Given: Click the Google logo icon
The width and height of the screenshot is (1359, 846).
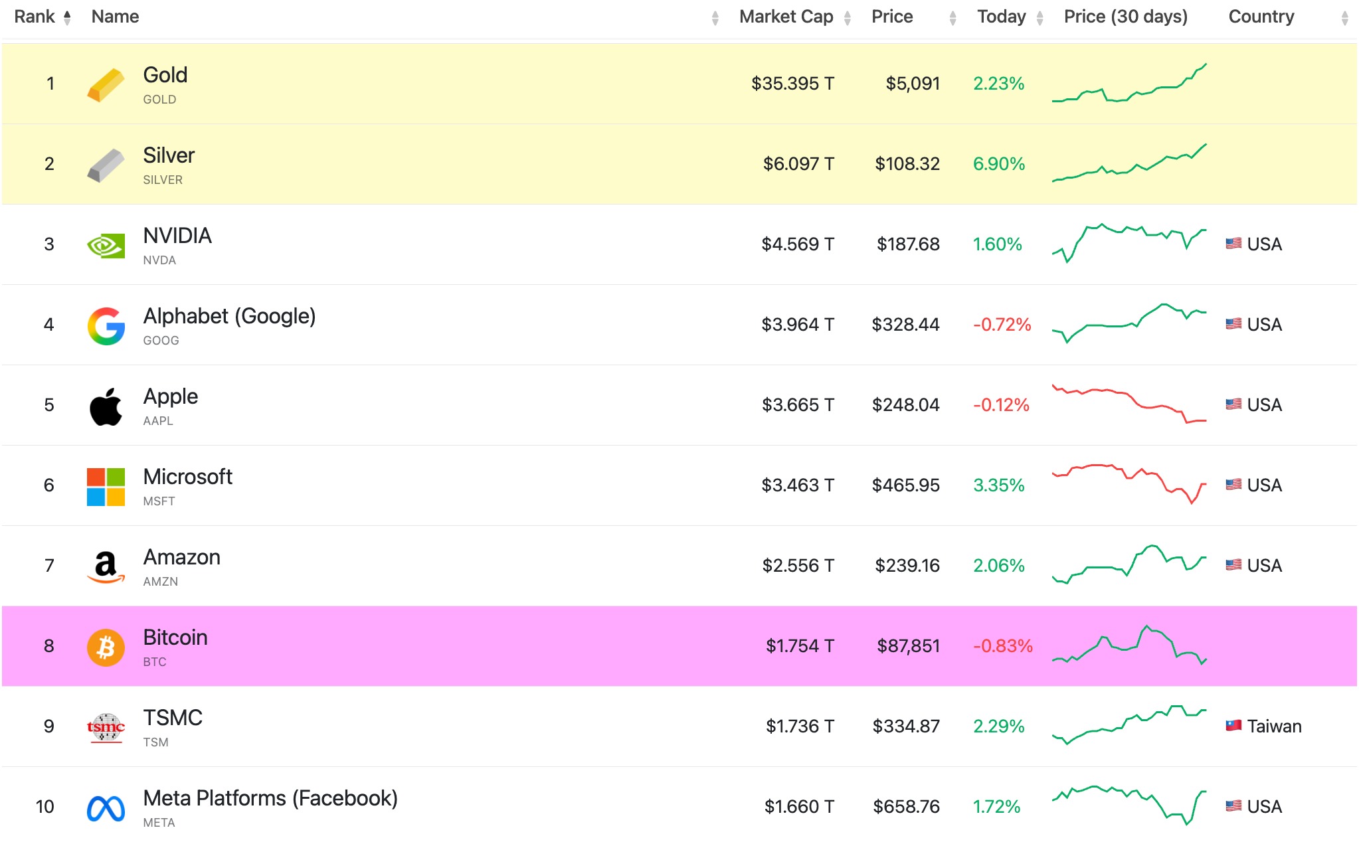Looking at the screenshot, I should (106, 326).
